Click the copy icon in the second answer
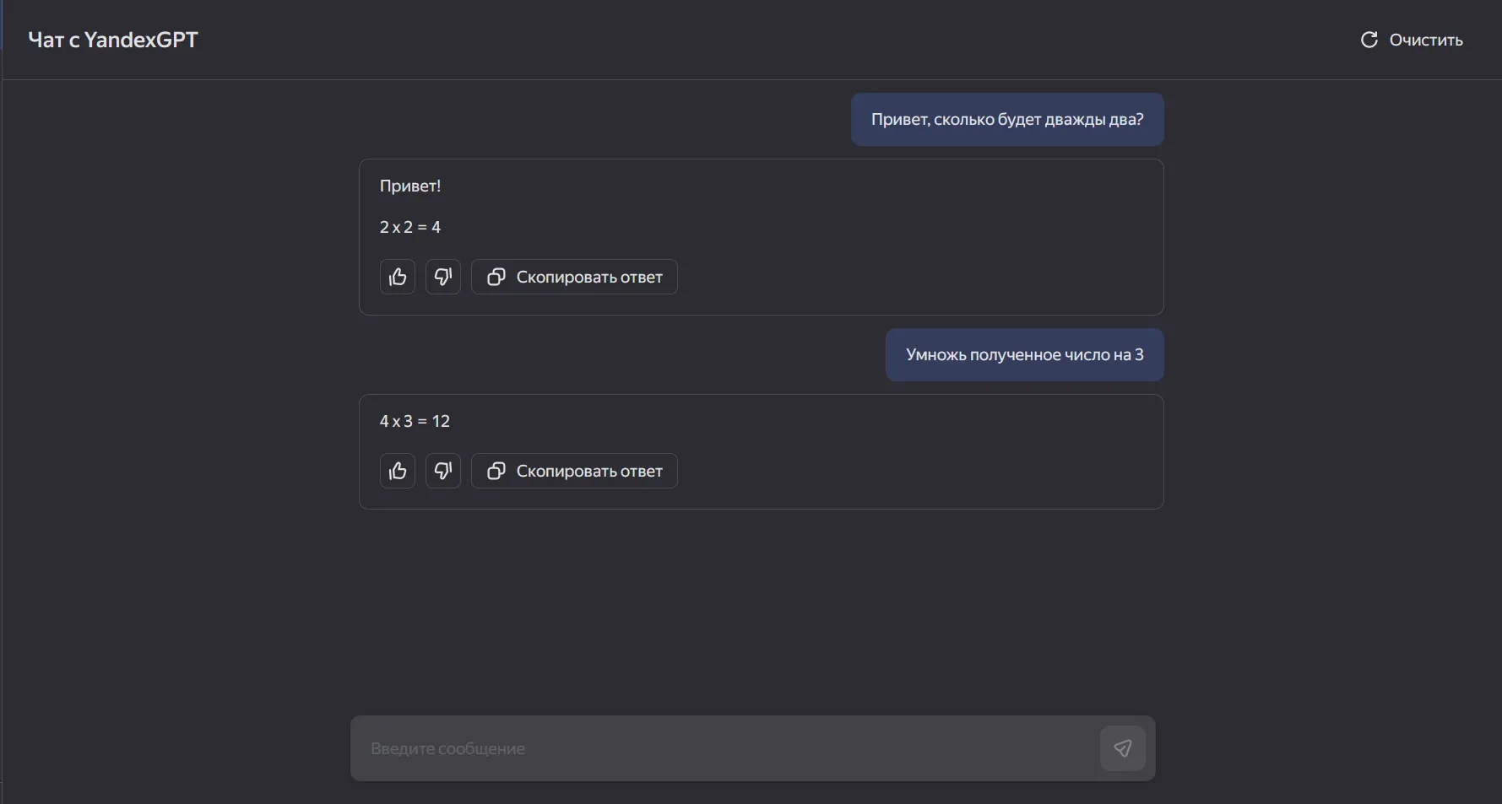 496,471
